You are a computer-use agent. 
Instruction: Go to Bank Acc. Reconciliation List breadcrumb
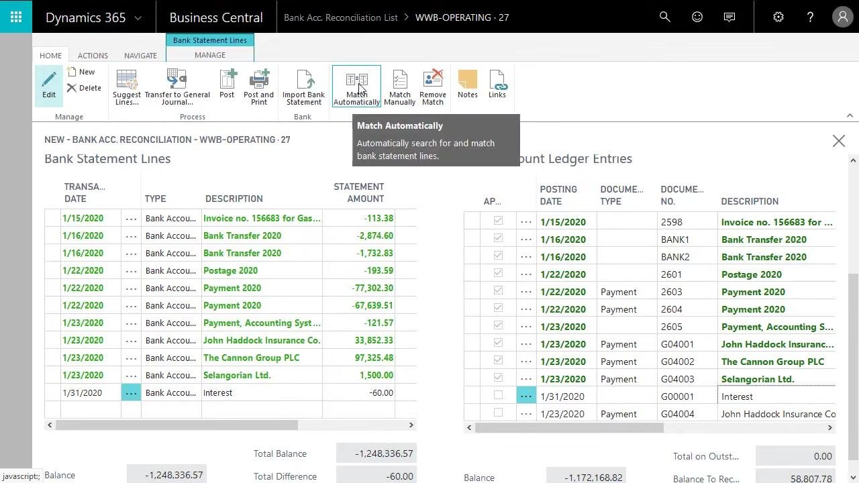pos(341,17)
